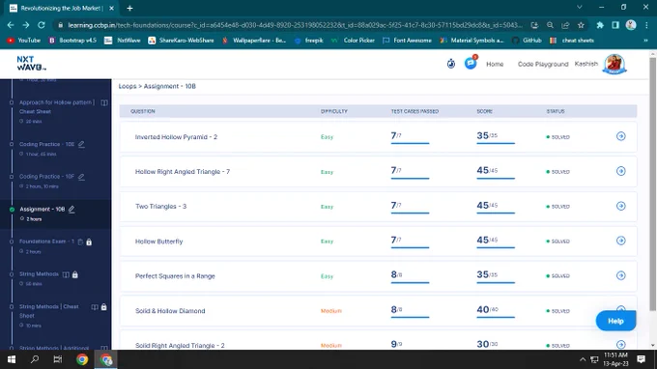Open a new browser tab
Screen dimensions: 657x369
click(129, 8)
